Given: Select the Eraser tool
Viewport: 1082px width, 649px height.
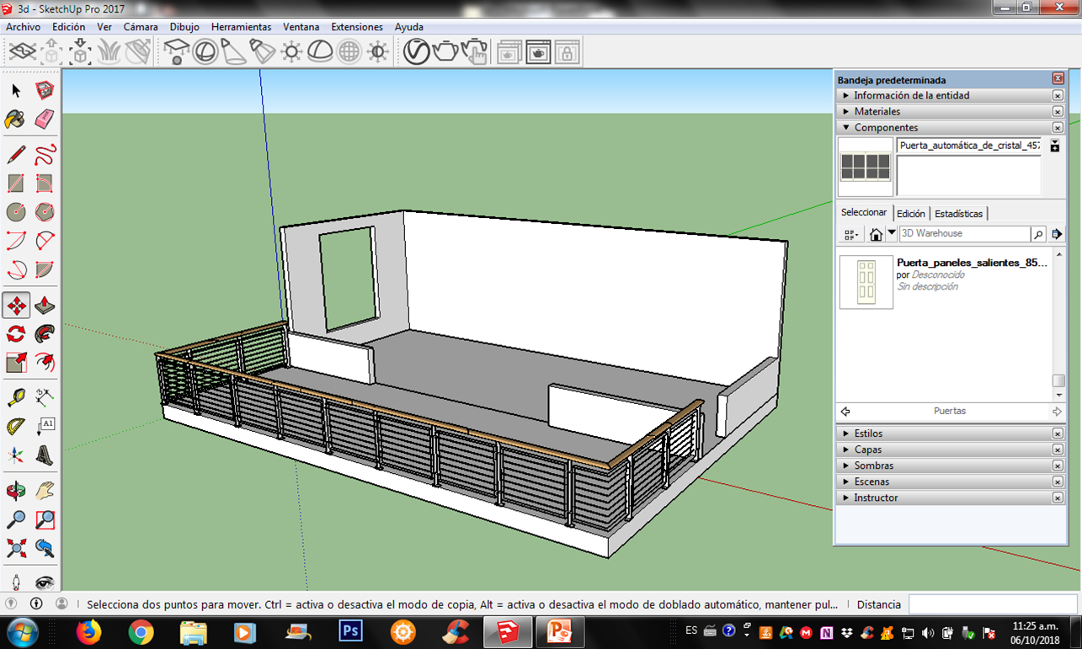Looking at the screenshot, I should pyautogui.click(x=45, y=120).
